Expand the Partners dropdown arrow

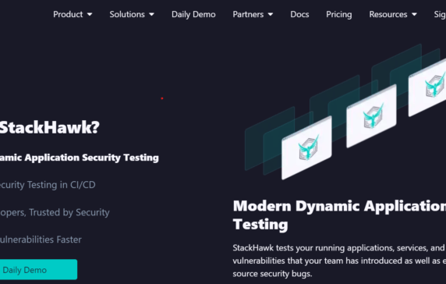[x=271, y=14]
